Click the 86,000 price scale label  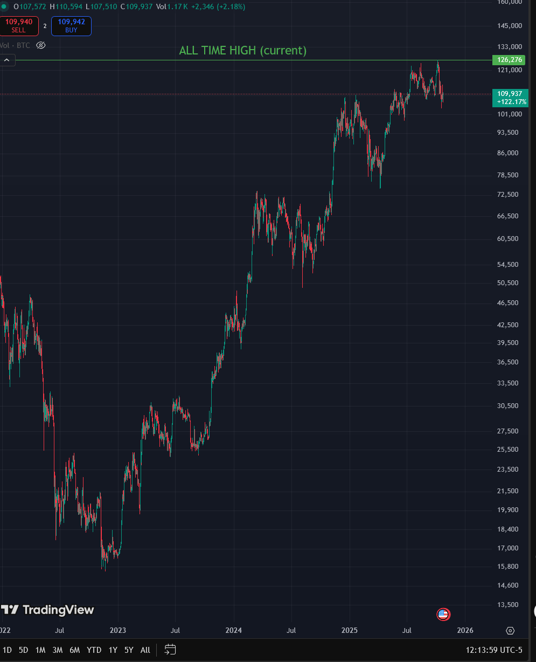point(508,153)
